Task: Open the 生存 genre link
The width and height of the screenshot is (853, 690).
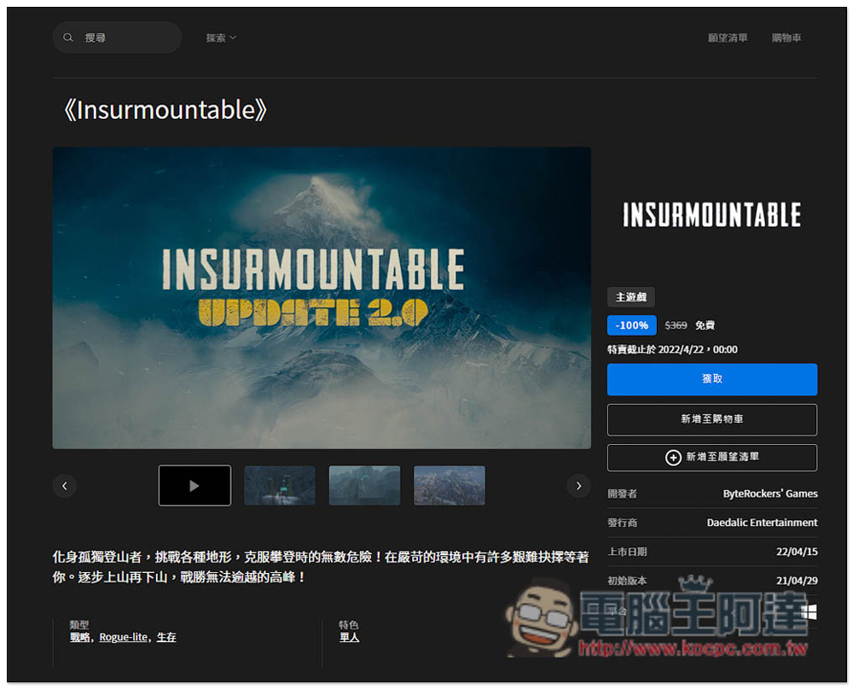Action: 166,637
